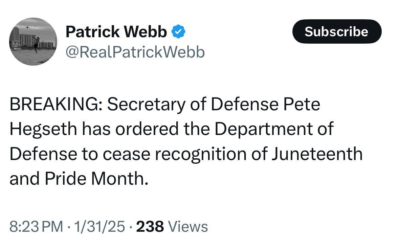Click the Patrick Webb display name
The image size is (399, 250).
pos(116,32)
